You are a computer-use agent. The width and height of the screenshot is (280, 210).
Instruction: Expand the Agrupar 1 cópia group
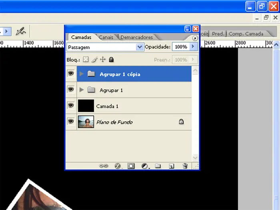pyautogui.click(x=82, y=74)
